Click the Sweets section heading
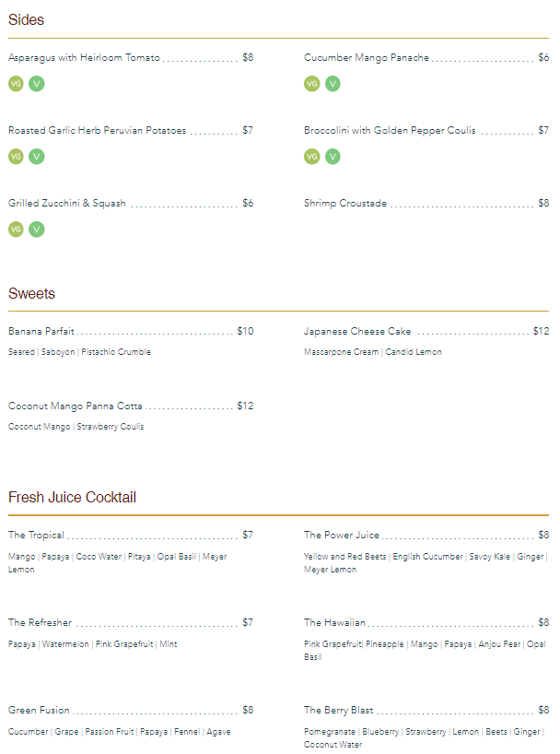The width and height of the screenshot is (560, 754). 31,294
